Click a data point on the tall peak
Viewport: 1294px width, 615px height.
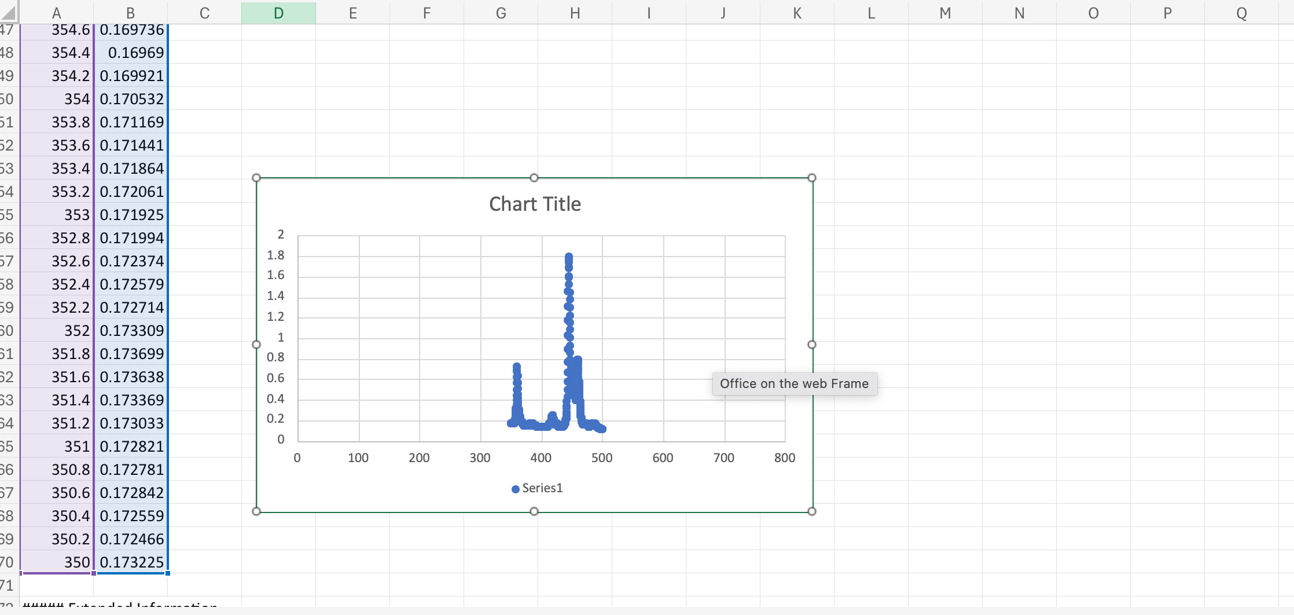[x=569, y=272]
